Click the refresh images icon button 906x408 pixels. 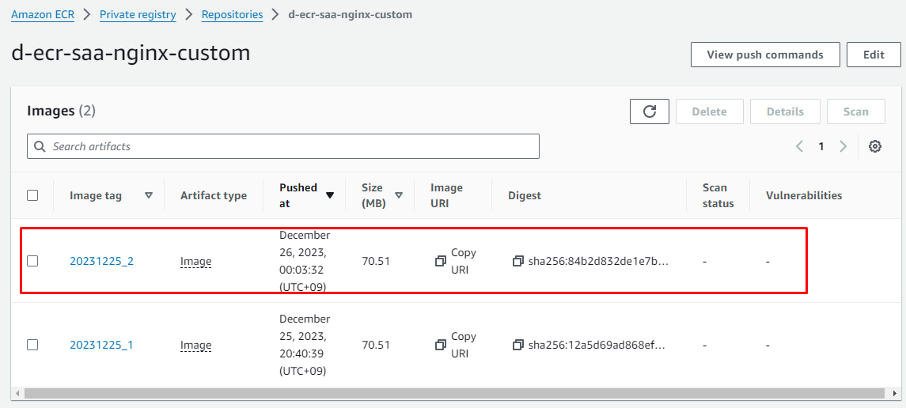[x=649, y=111]
